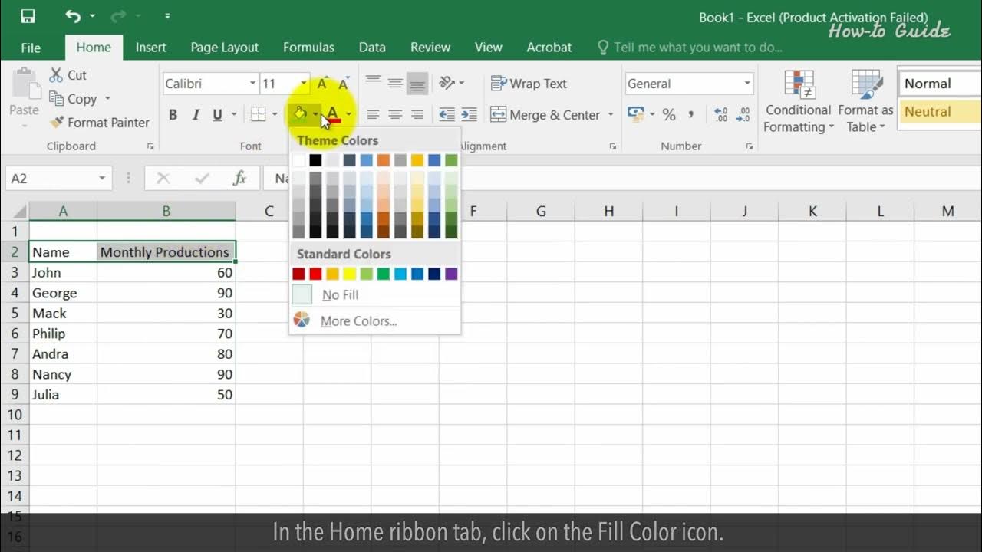982x552 pixels.
Task: Pick black from Theme Colors top row
Action: pos(315,160)
